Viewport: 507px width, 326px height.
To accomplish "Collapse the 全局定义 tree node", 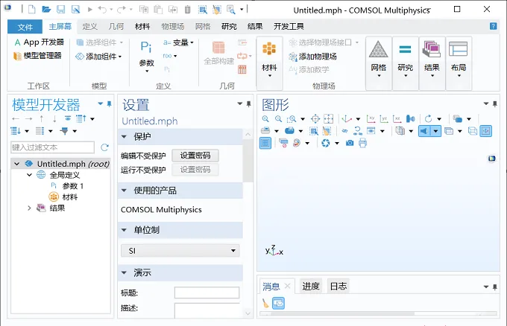I will click(x=29, y=175).
